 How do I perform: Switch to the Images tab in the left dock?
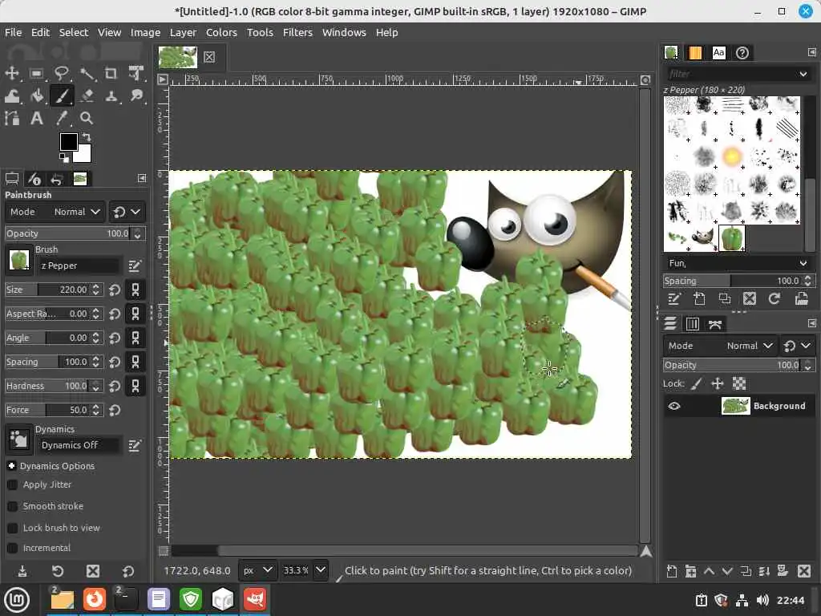[x=79, y=179]
